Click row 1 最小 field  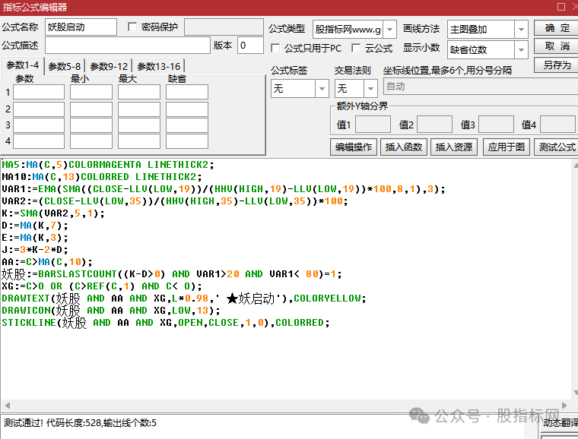click(91, 92)
